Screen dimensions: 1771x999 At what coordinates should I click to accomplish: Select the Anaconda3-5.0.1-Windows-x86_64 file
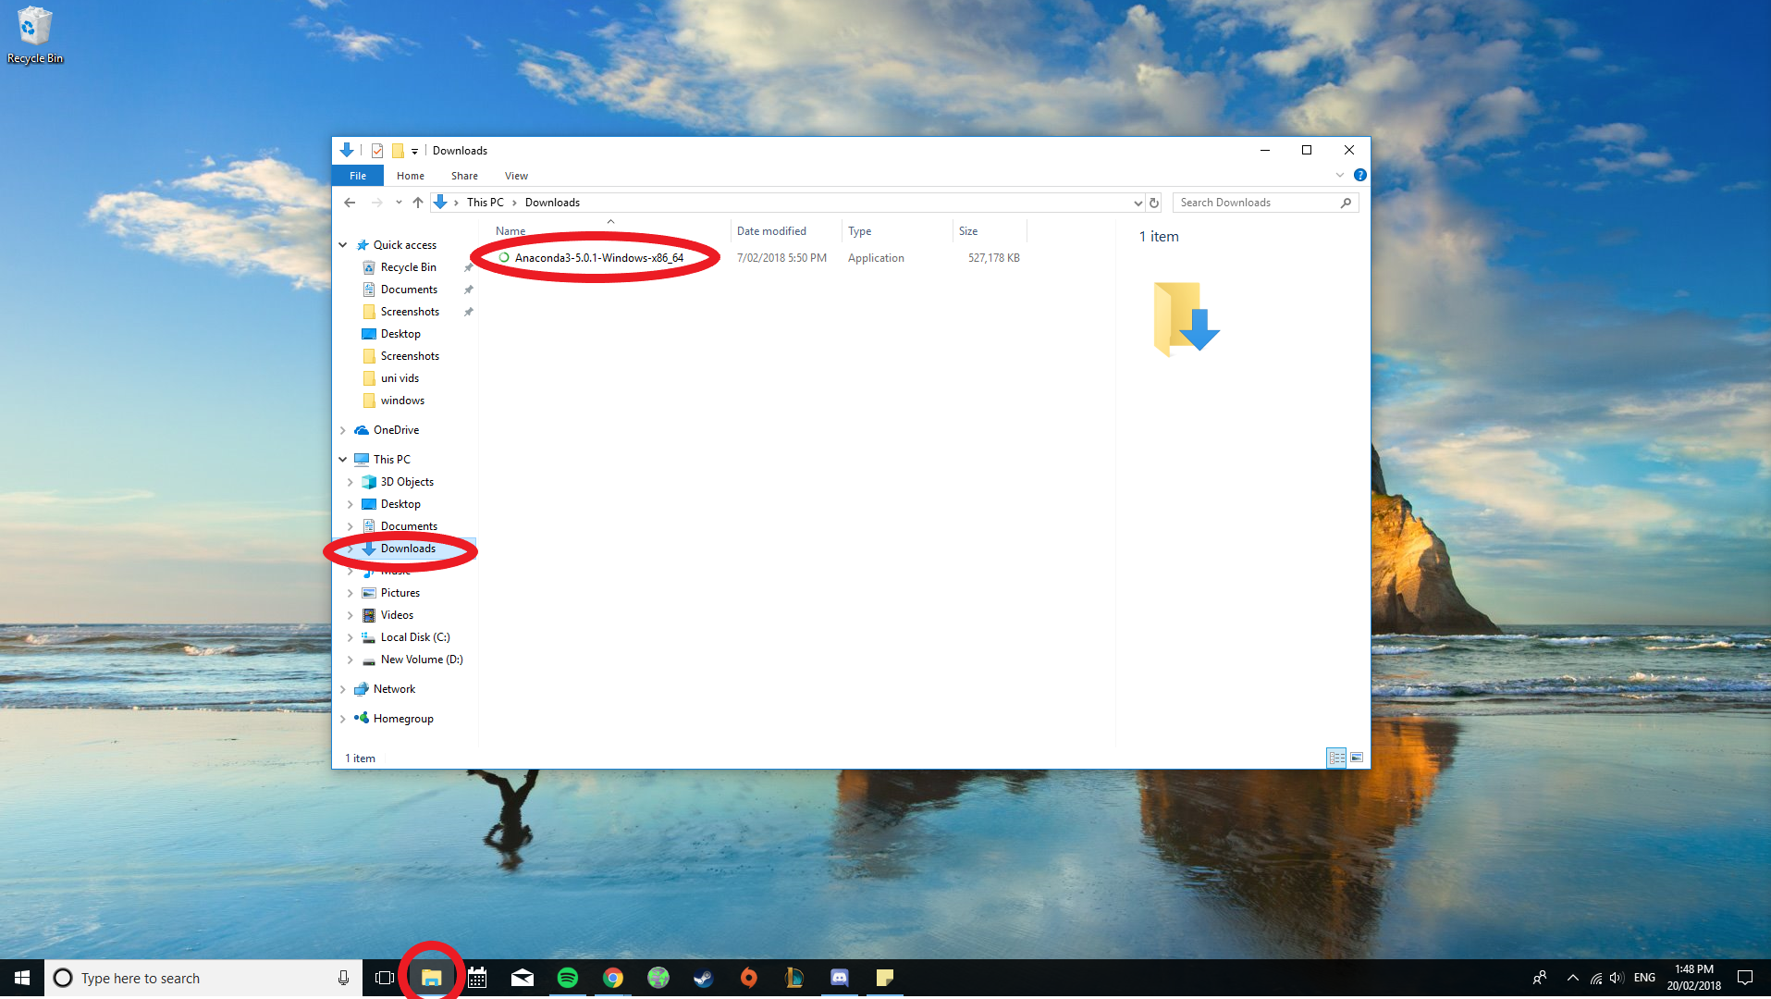pos(599,258)
